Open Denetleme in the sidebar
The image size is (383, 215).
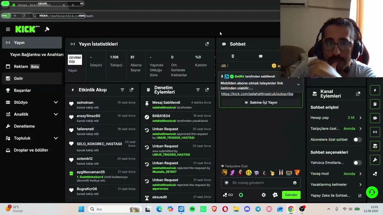click(32, 126)
